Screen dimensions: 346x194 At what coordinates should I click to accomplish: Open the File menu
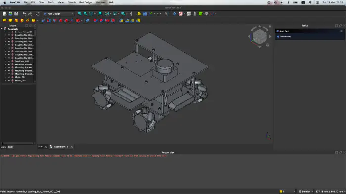pos(25,2)
